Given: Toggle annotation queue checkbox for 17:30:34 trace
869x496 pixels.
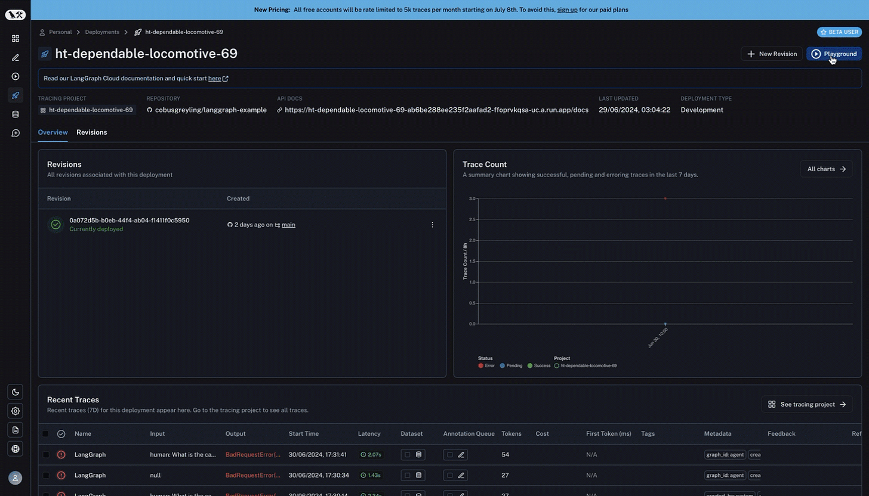Looking at the screenshot, I should [450, 476].
